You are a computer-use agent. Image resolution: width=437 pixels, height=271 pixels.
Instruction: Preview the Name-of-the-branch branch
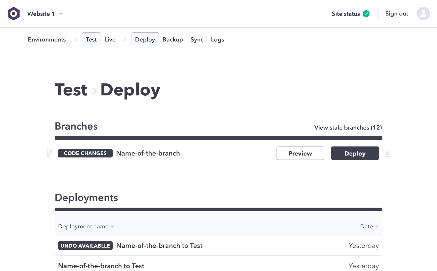300,153
